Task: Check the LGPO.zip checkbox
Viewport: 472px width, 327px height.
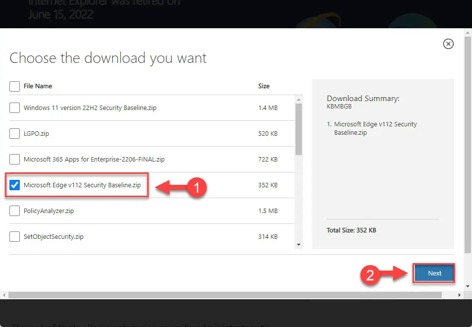Action: (x=14, y=134)
